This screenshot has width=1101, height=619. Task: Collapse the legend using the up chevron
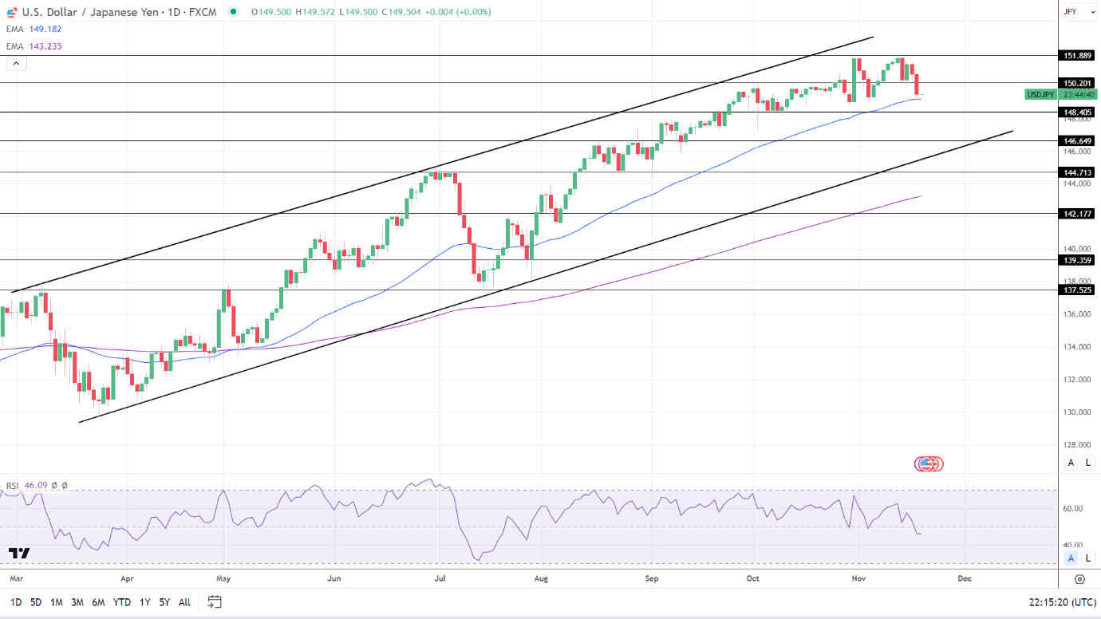(x=15, y=63)
